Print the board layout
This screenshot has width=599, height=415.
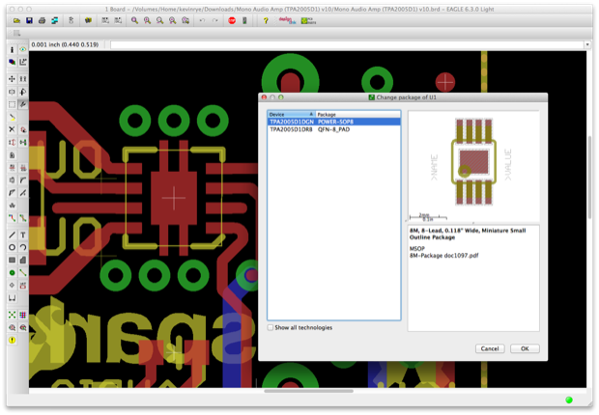coord(42,20)
